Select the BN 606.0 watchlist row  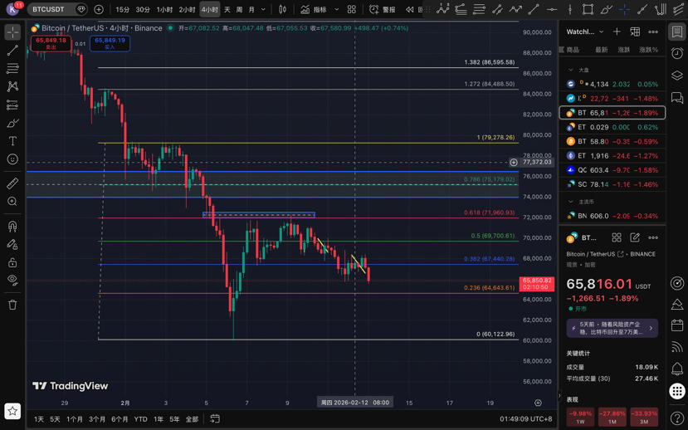click(x=612, y=216)
